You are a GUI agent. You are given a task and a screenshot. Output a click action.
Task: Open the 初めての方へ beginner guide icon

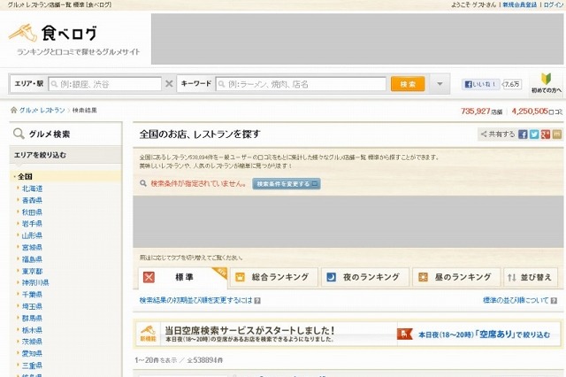coord(547,83)
